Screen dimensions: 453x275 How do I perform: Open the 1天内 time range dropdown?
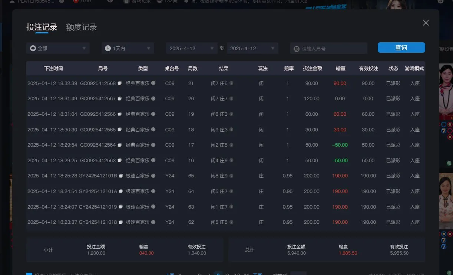point(128,48)
